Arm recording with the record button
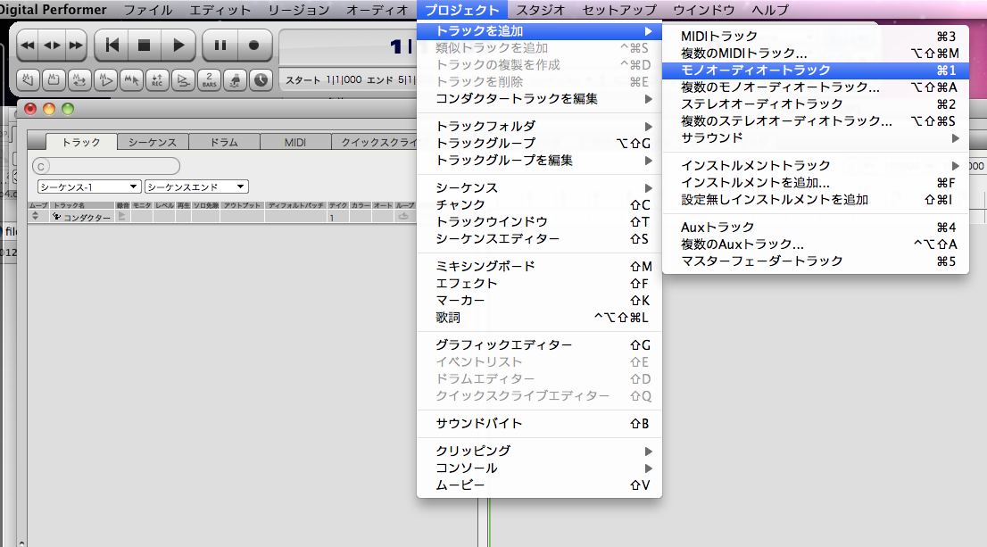 pos(253,46)
